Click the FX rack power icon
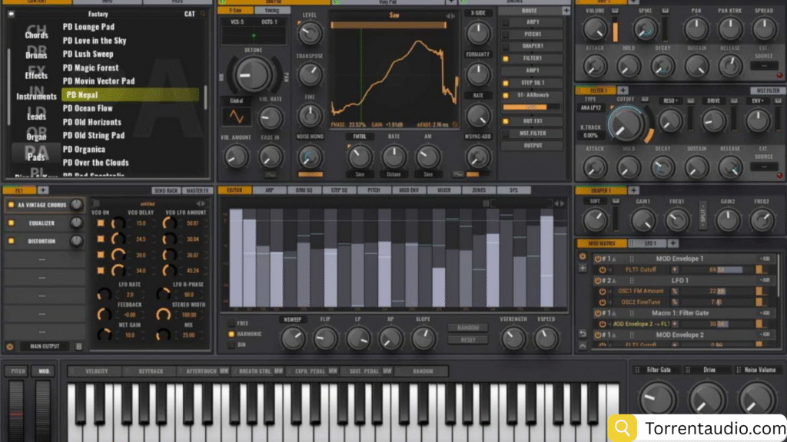This screenshot has height=442, width=787. coord(10,346)
